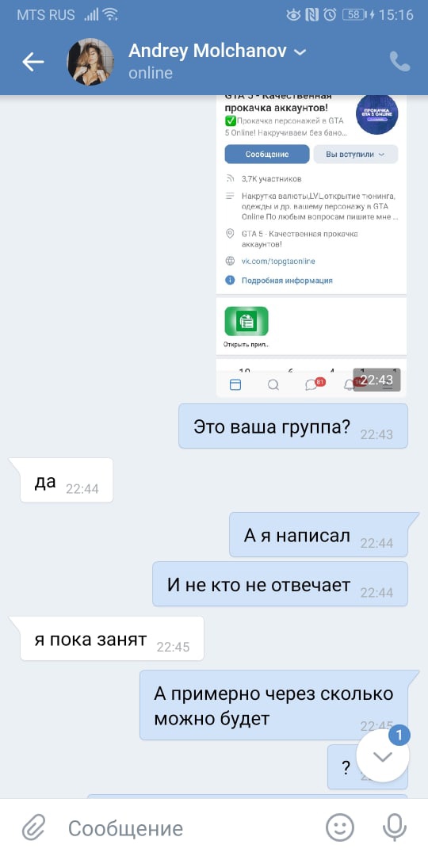The width and height of the screenshot is (428, 856).
Task: Jump to newest messages with down chevron
Action: point(382,756)
